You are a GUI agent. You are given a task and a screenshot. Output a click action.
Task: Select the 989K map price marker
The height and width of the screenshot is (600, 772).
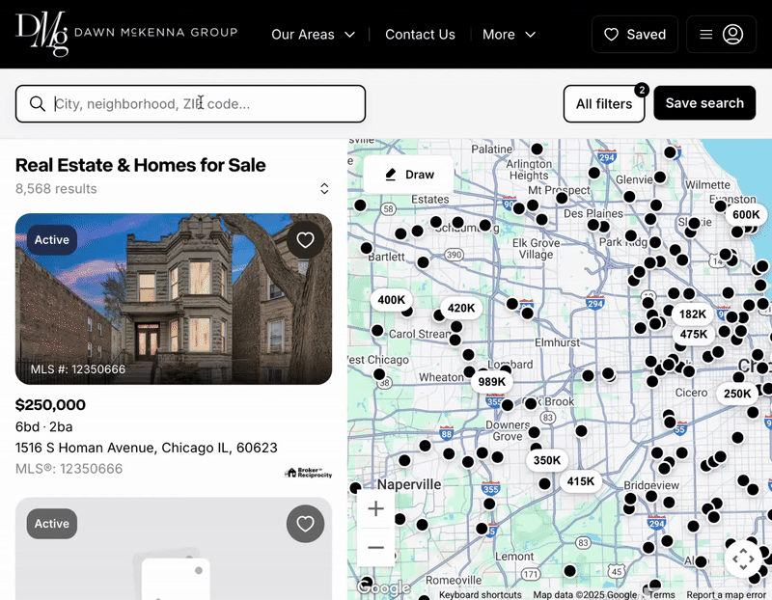pyautogui.click(x=492, y=382)
